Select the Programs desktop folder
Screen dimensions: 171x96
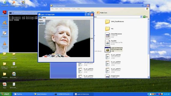click(x=5, y=75)
